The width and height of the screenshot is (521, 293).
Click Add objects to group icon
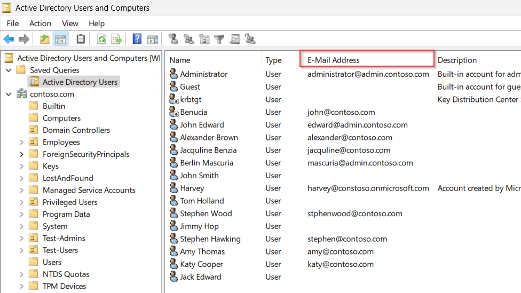[250, 39]
